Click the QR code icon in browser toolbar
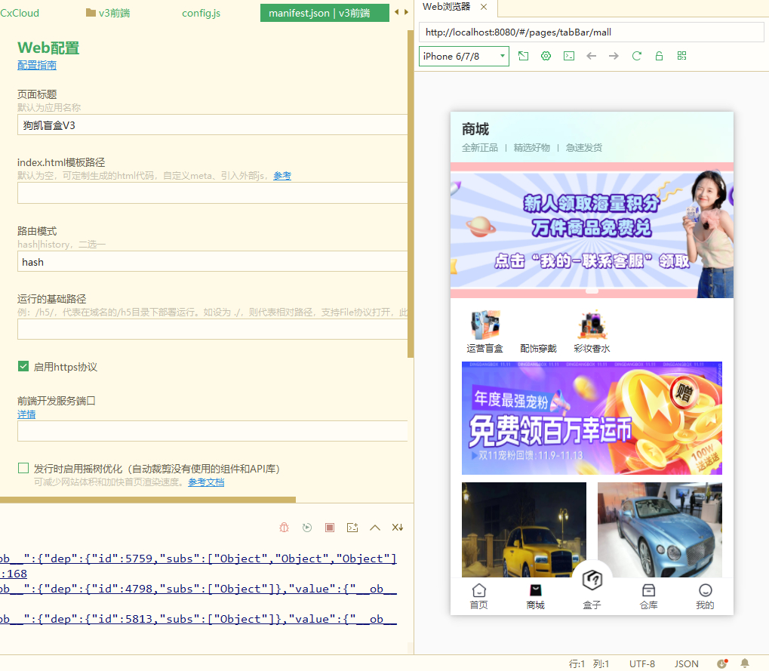This screenshot has height=671, width=769. point(681,57)
